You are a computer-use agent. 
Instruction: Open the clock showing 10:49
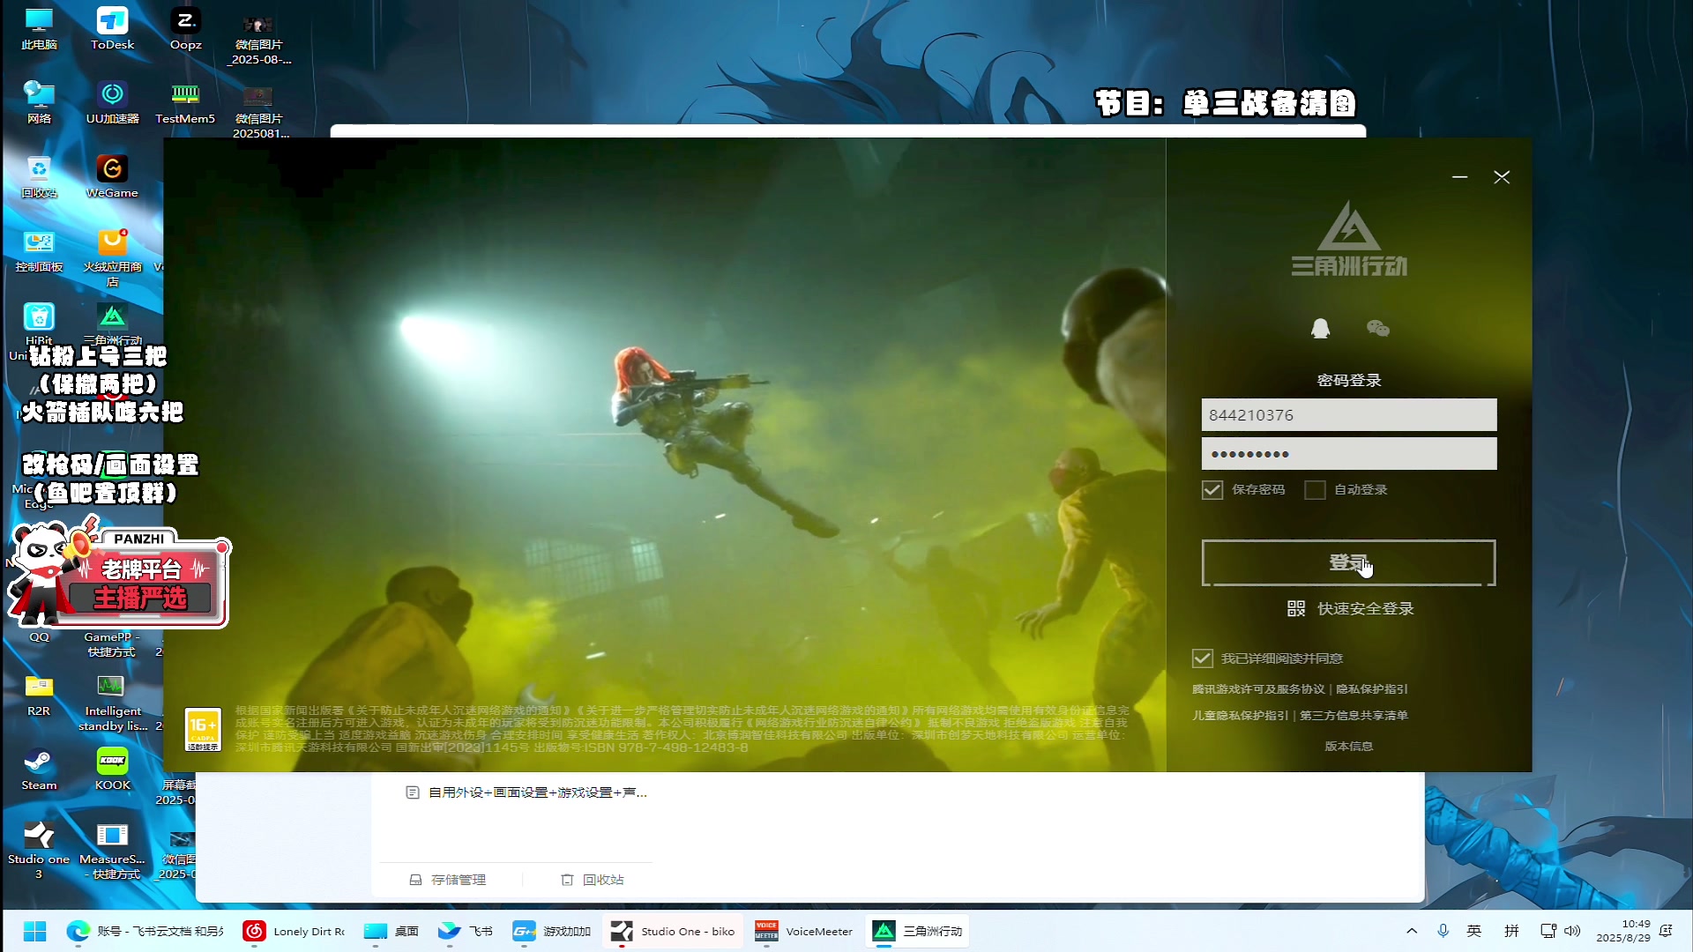coord(1622,931)
